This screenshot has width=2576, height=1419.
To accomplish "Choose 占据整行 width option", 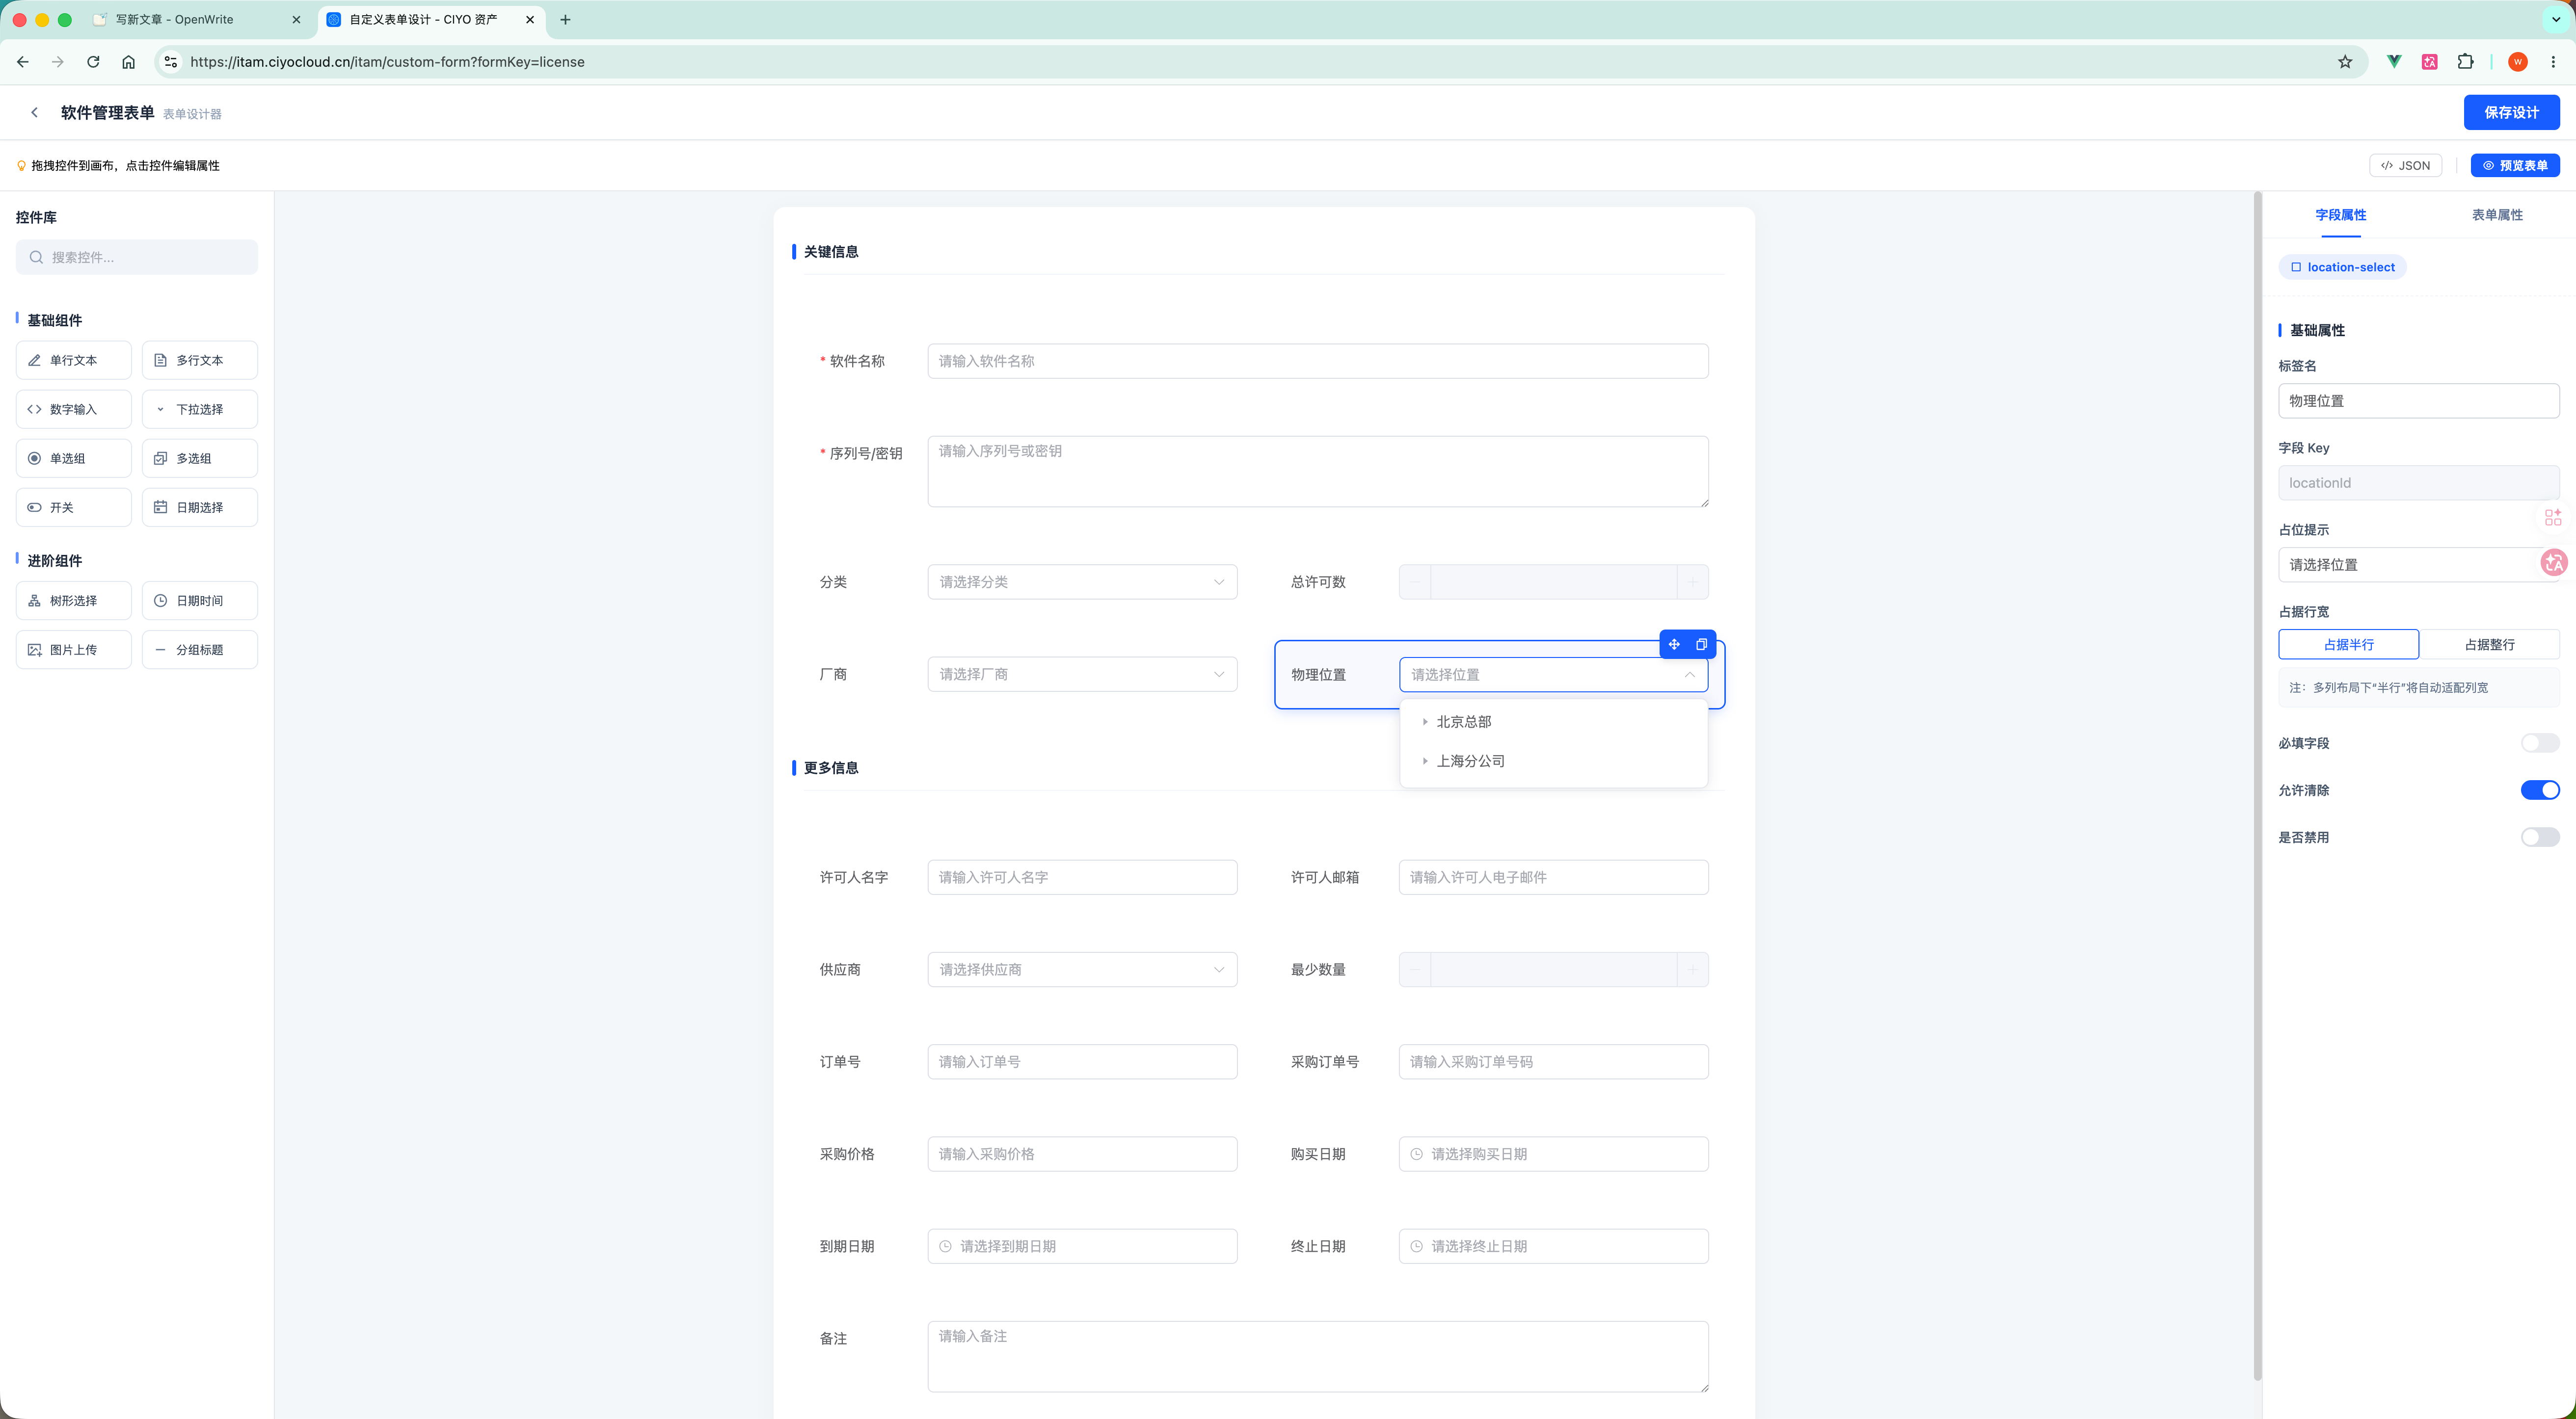I will coord(2489,645).
